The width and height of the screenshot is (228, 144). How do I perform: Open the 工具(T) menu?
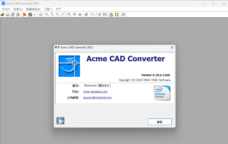tap(48, 9)
